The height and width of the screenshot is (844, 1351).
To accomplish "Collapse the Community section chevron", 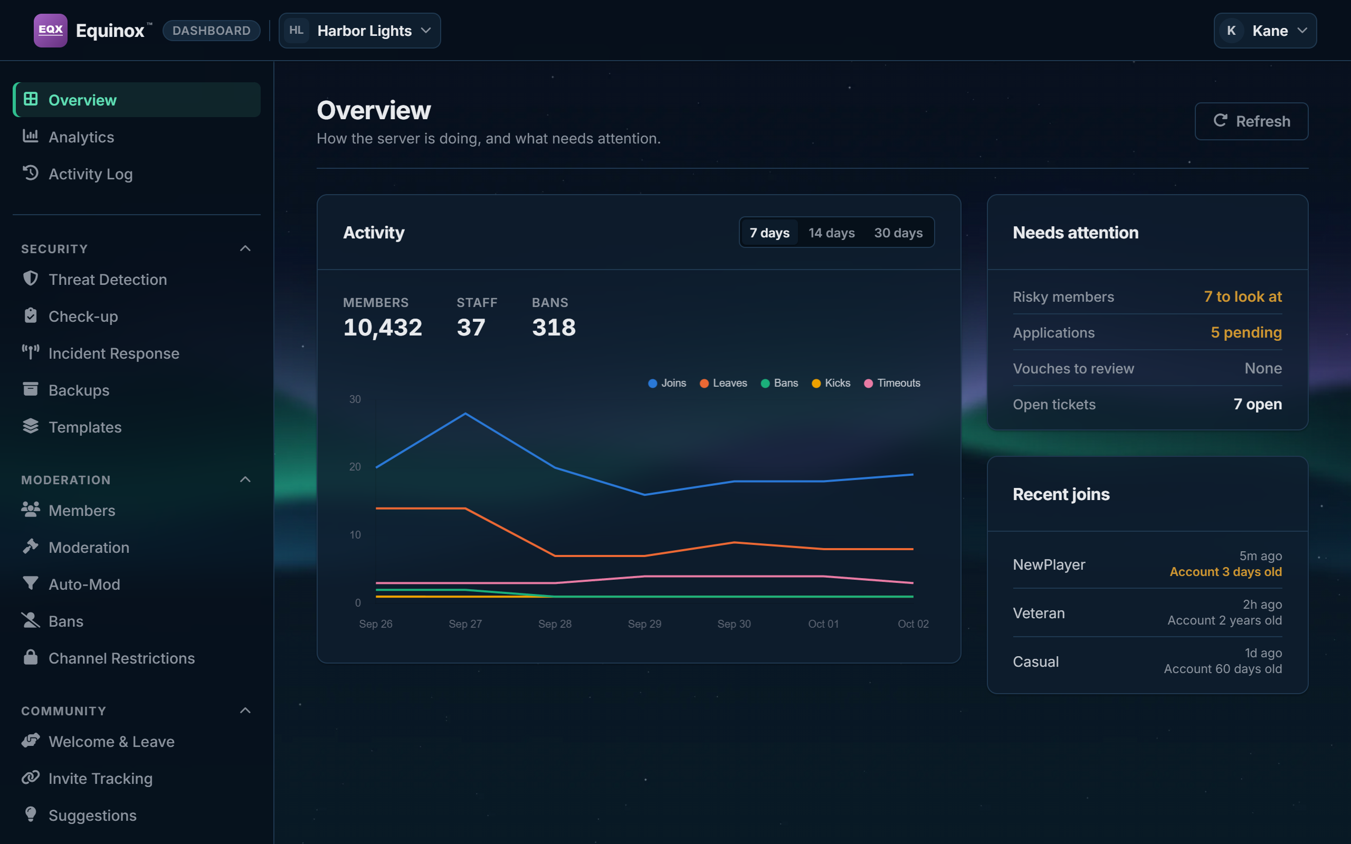I will 245,711.
